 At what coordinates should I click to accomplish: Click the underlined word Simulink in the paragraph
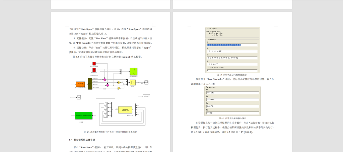tap(126, 57)
